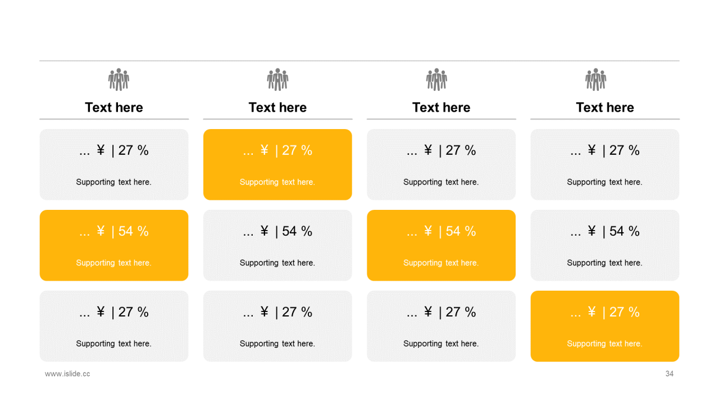Viewport: 719px width, 404px height.
Task: Click the people icon above first column
Action: point(119,80)
